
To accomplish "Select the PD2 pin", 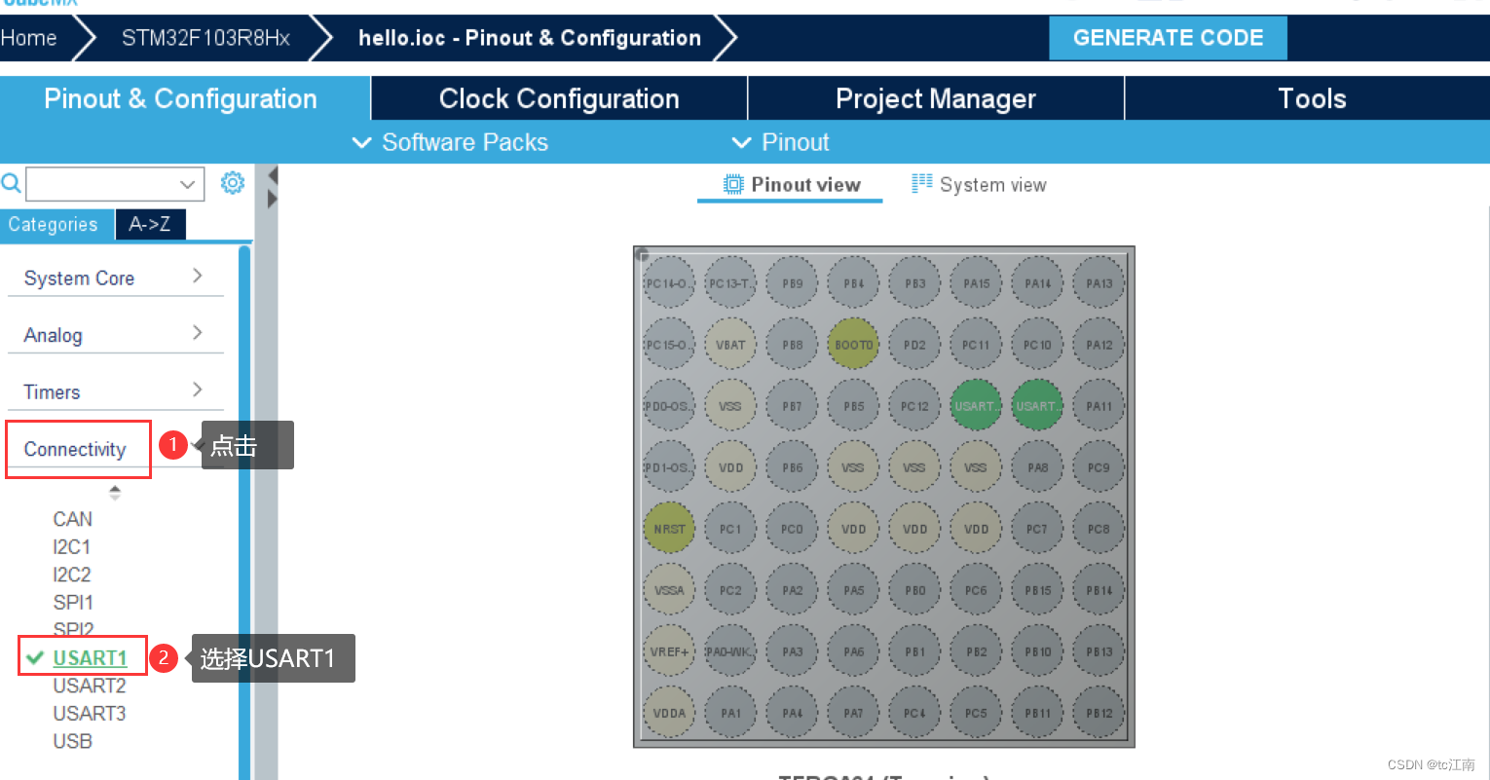I will 914,345.
